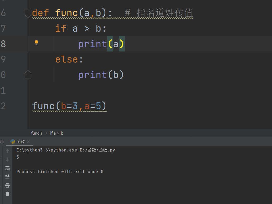Click the gutter line number 8
Image resolution: width=272 pixels, height=204 pixels.
click(x=3, y=44)
